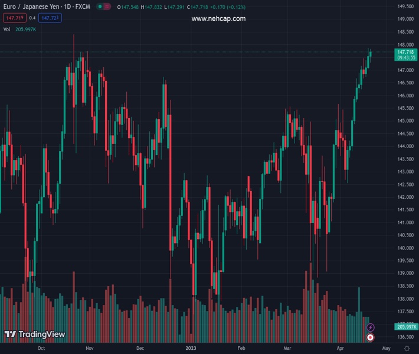419x354 pixels.
Task: Click the Euro / Japanese Yen symbol title
Action: click(x=47, y=7)
